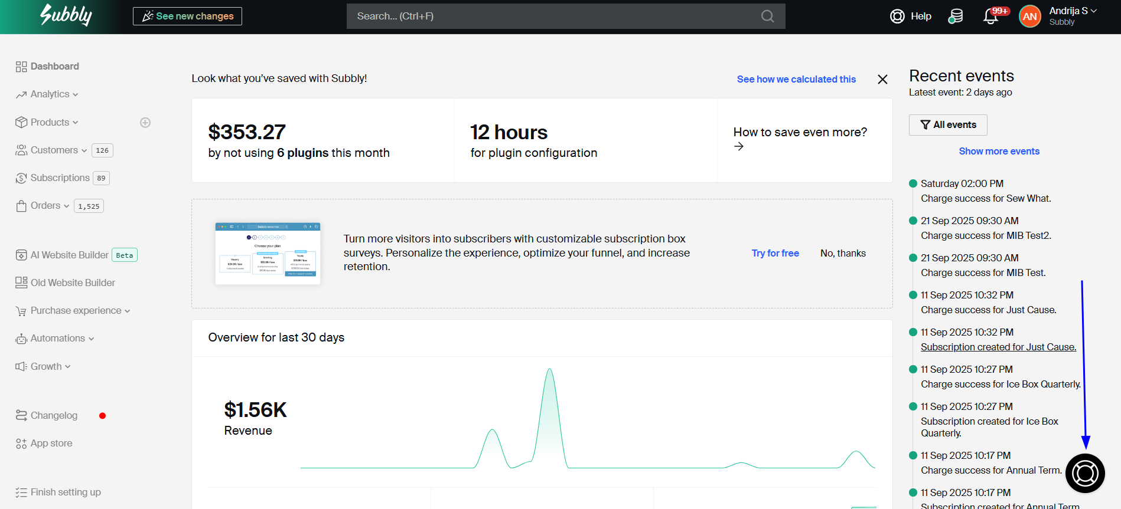Click the database status icon
The width and height of the screenshot is (1121, 509).
click(955, 17)
